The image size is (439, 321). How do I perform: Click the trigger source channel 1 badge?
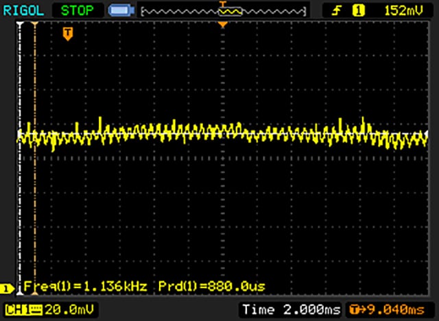pos(358,11)
